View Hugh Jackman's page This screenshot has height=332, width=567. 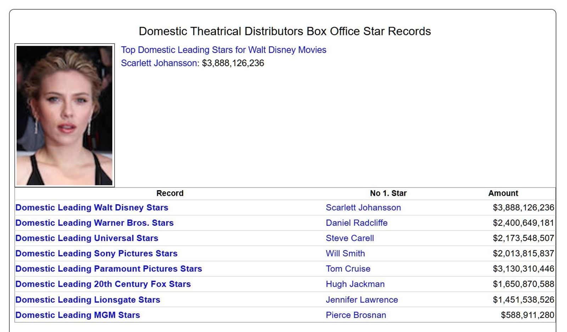click(355, 284)
